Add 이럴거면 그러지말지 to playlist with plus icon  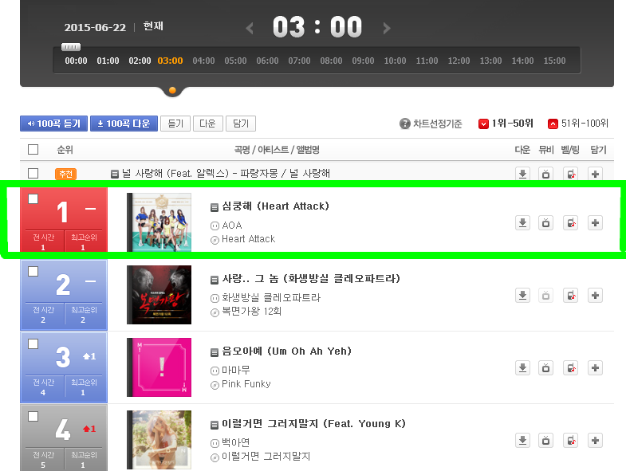click(x=595, y=440)
